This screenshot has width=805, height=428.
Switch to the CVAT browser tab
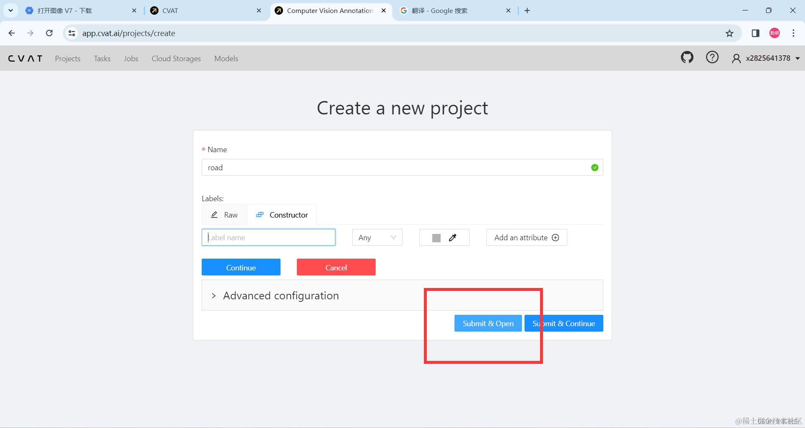[205, 10]
